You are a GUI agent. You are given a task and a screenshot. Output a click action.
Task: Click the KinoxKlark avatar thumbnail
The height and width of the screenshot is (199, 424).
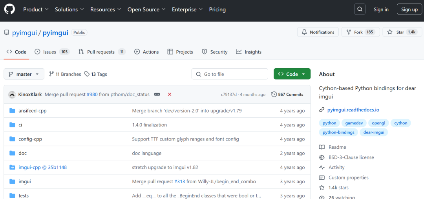(12, 95)
